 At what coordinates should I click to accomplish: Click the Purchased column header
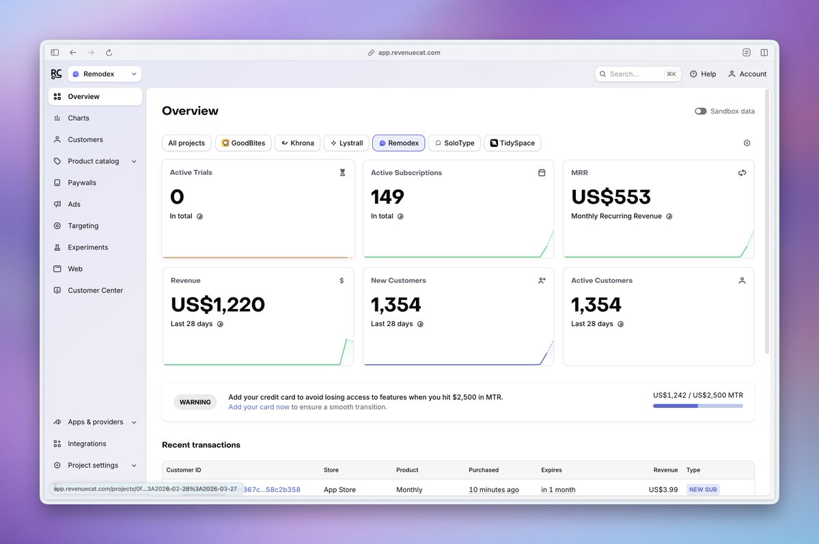484,470
